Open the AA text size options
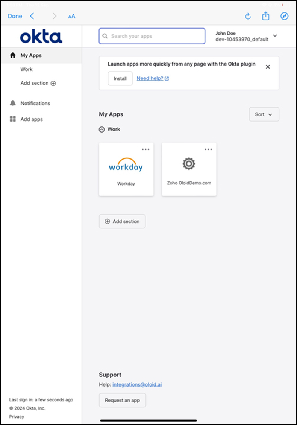297x425 pixels. [71, 17]
